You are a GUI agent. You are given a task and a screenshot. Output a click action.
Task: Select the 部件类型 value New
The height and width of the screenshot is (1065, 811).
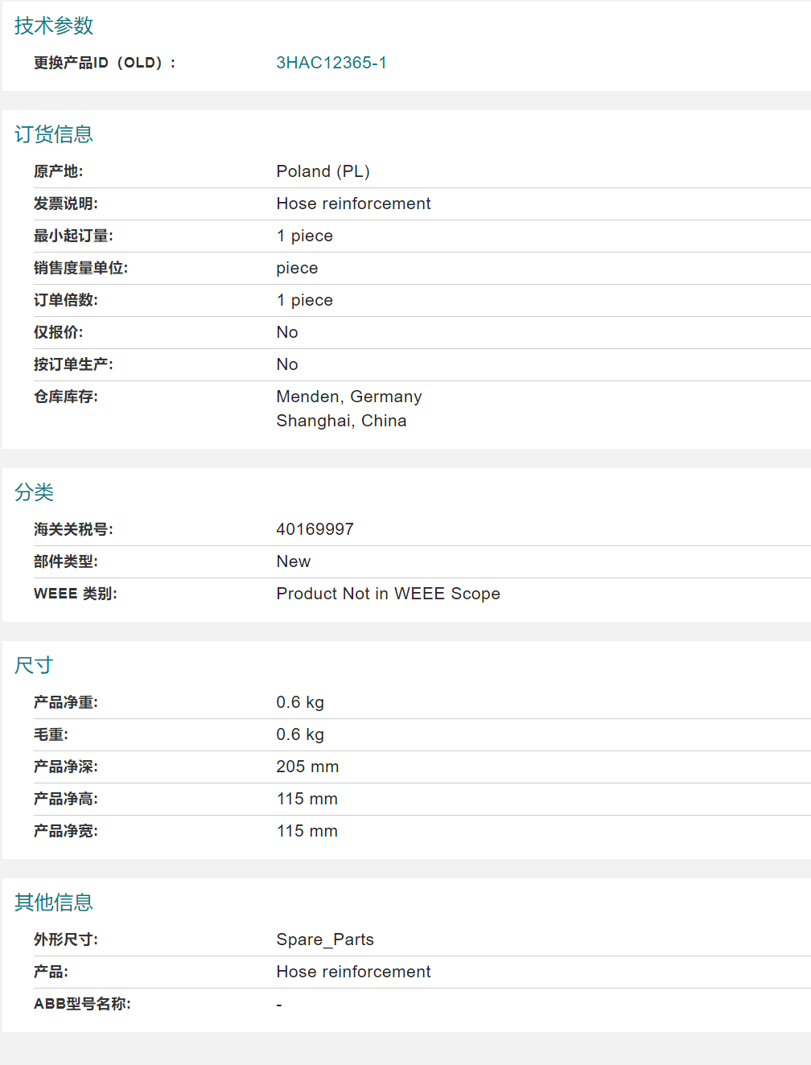click(x=293, y=561)
